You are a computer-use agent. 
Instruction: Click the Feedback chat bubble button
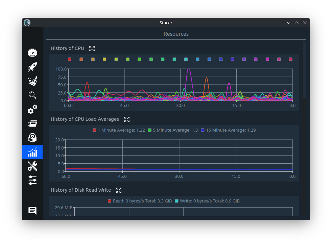[32, 211]
